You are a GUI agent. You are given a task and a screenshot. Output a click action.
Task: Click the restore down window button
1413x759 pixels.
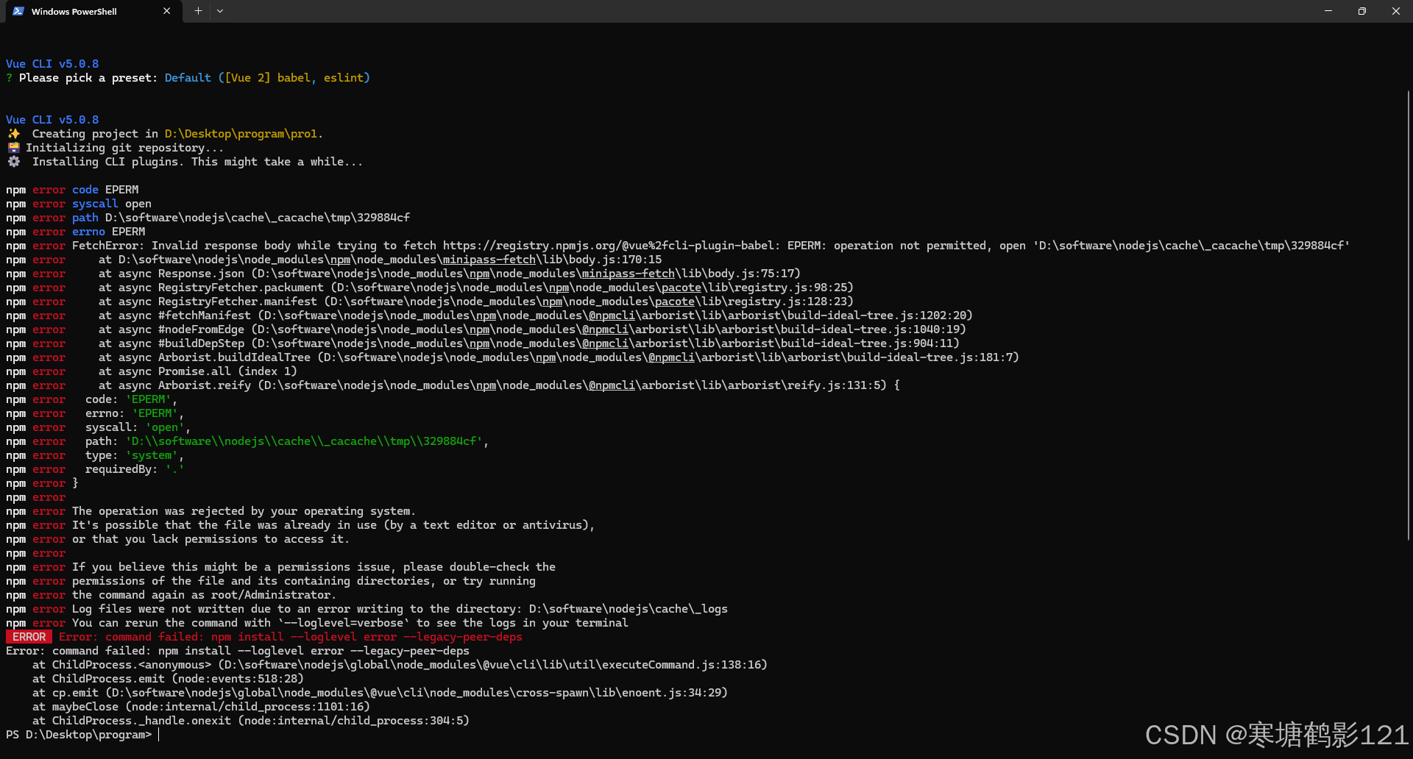1361,11
